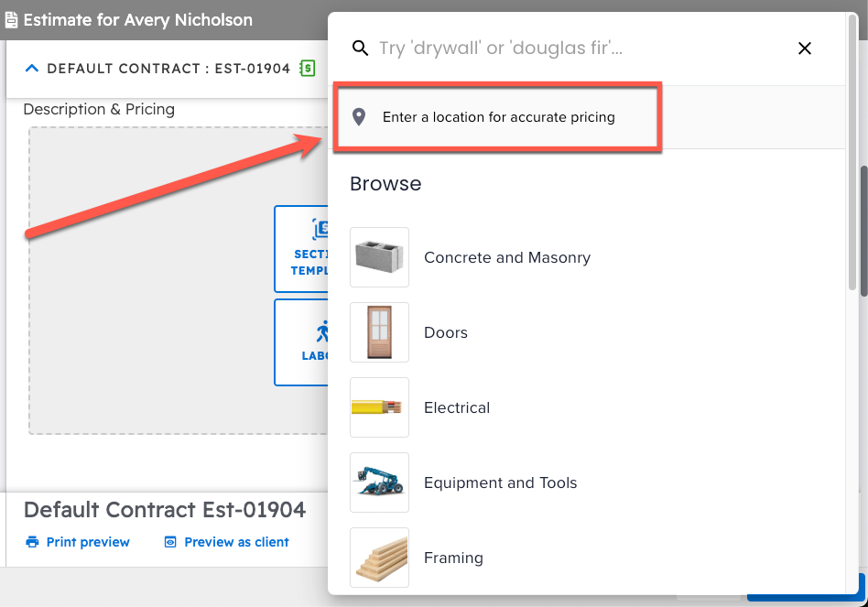Click the Section Template button

pyautogui.click(x=304, y=249)
